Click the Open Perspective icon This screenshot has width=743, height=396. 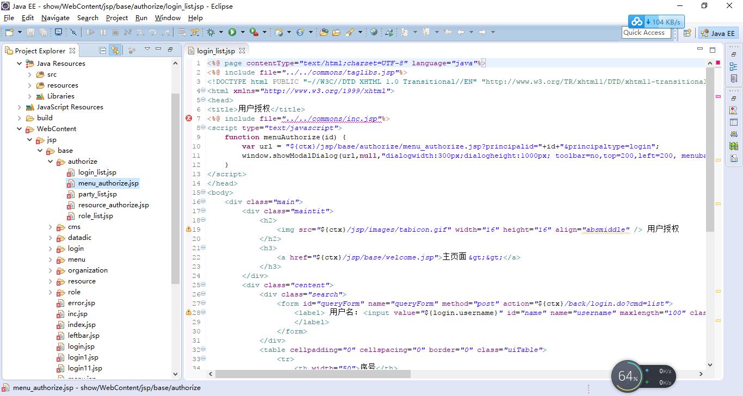click(688, 33)
